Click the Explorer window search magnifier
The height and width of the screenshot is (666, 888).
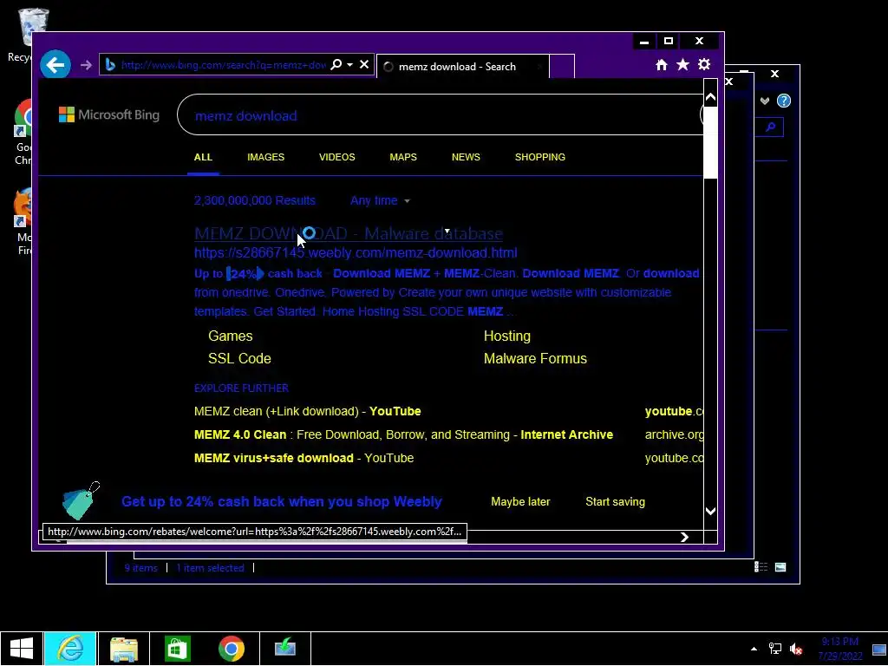click(771, 127)
